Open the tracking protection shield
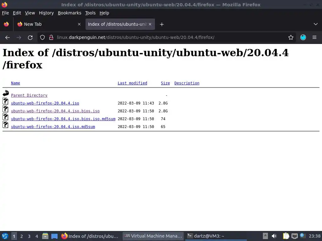 (x=42, y=38)
